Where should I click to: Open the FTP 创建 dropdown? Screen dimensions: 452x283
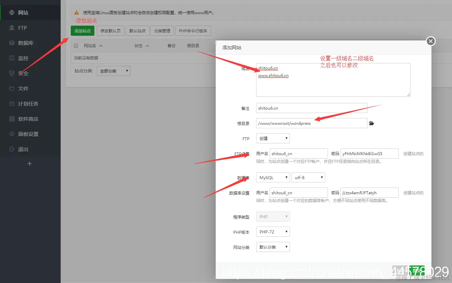273,138
